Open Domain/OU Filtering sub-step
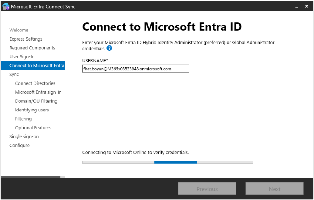The image size is (314, 200). click(36, 101)
